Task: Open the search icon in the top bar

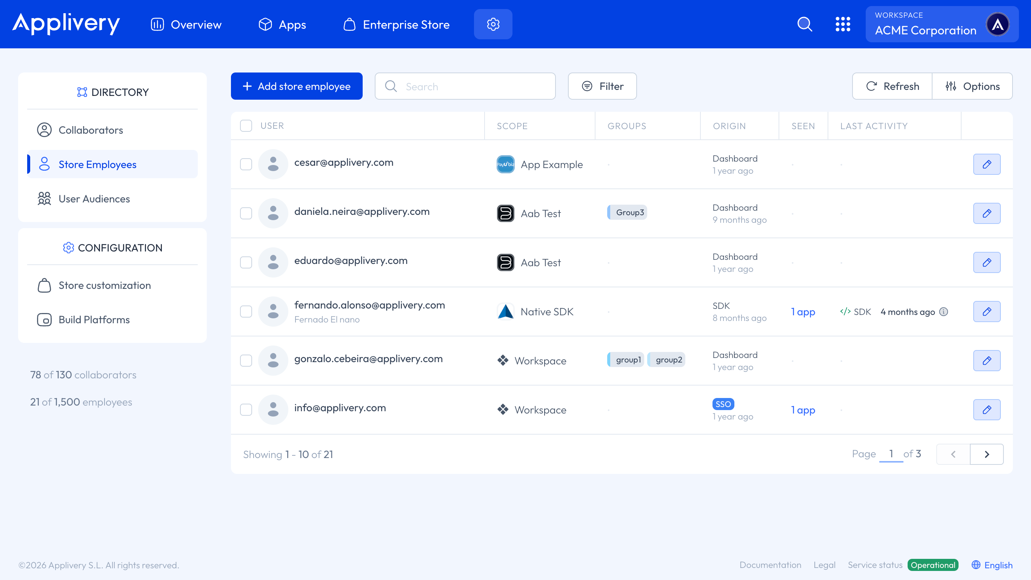Action: [805, 24]
